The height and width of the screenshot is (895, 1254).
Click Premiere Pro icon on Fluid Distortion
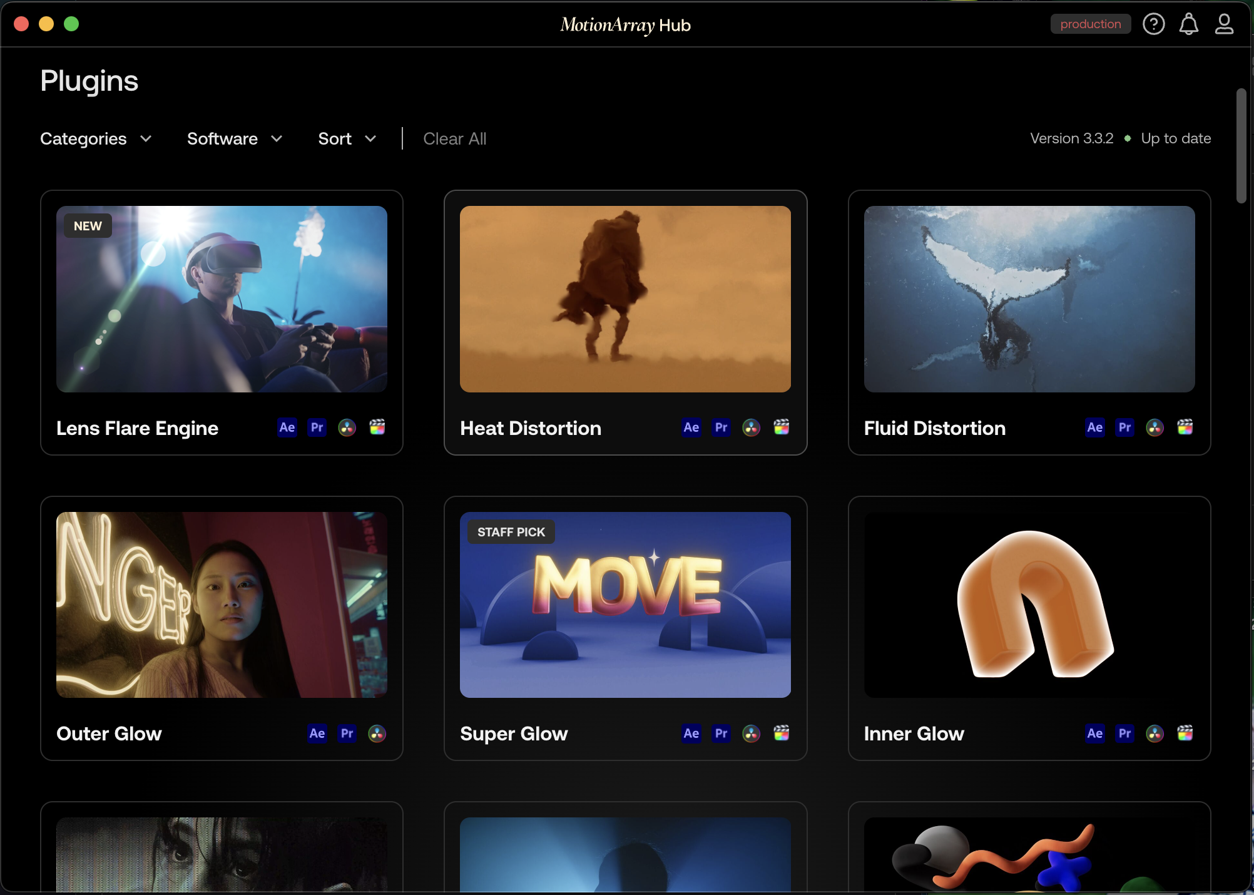coord(1125,427)
